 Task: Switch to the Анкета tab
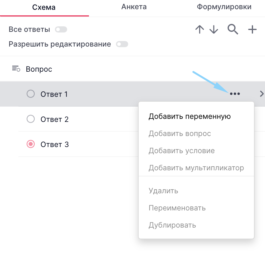(134, 7)
